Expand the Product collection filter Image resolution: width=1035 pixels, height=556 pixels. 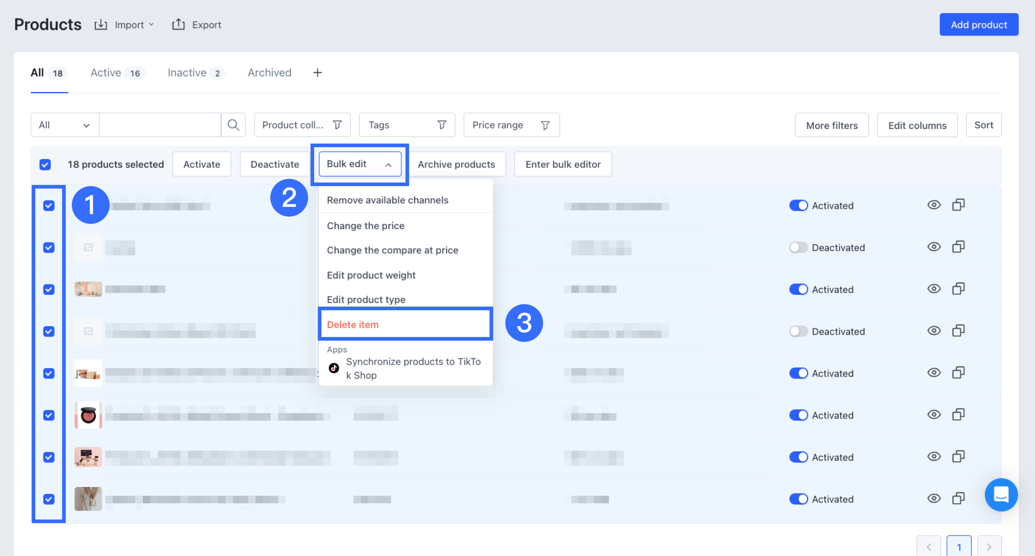302,125
